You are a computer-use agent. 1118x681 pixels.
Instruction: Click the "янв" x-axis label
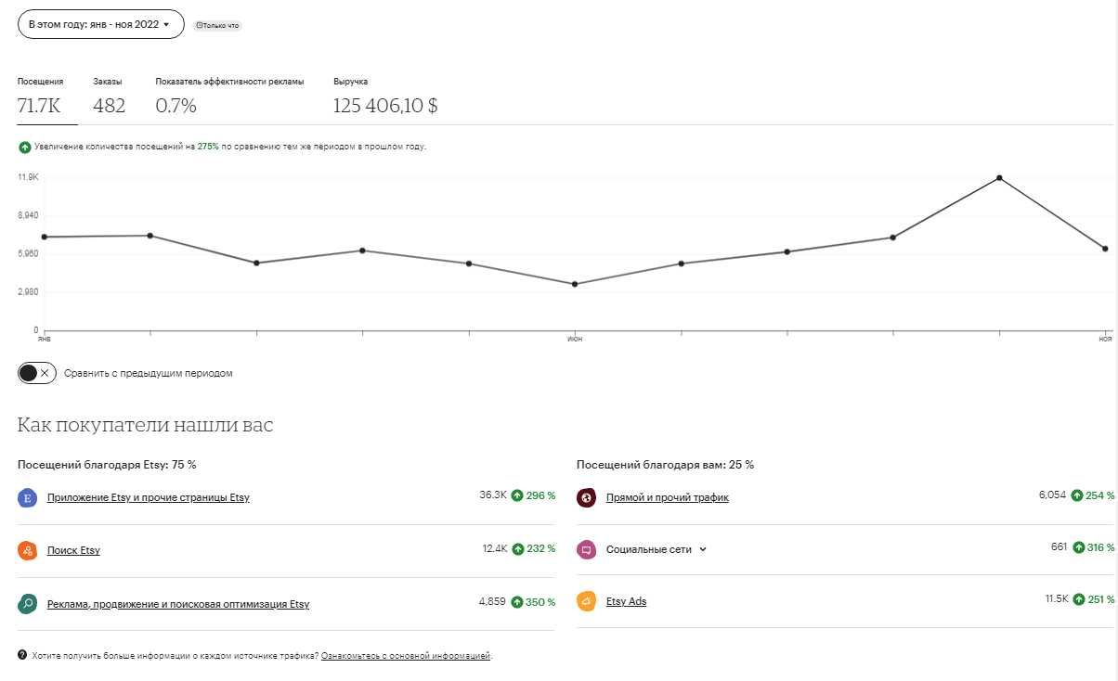click(x=44, y=340)
